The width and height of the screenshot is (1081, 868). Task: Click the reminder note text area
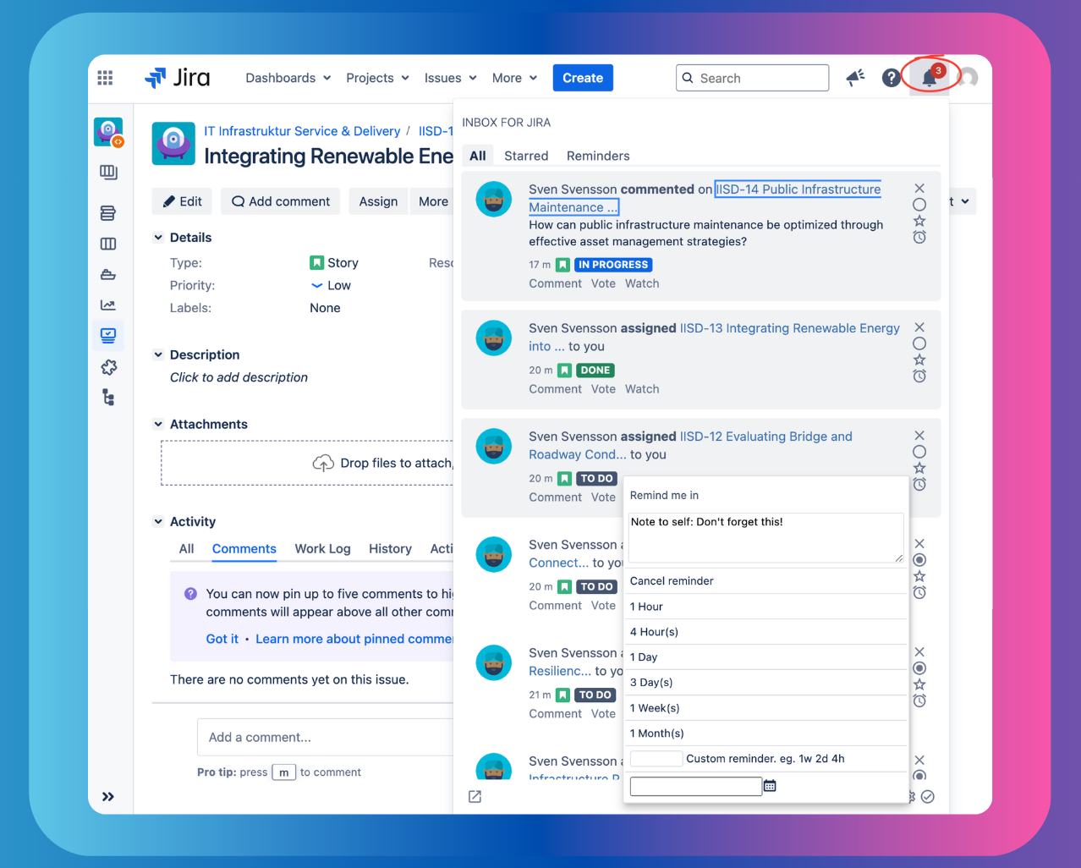point(765,538)
